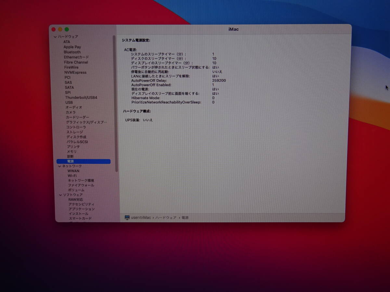Select FireWire in the sidebar
The image size is (390, 292).
(71, 67)
